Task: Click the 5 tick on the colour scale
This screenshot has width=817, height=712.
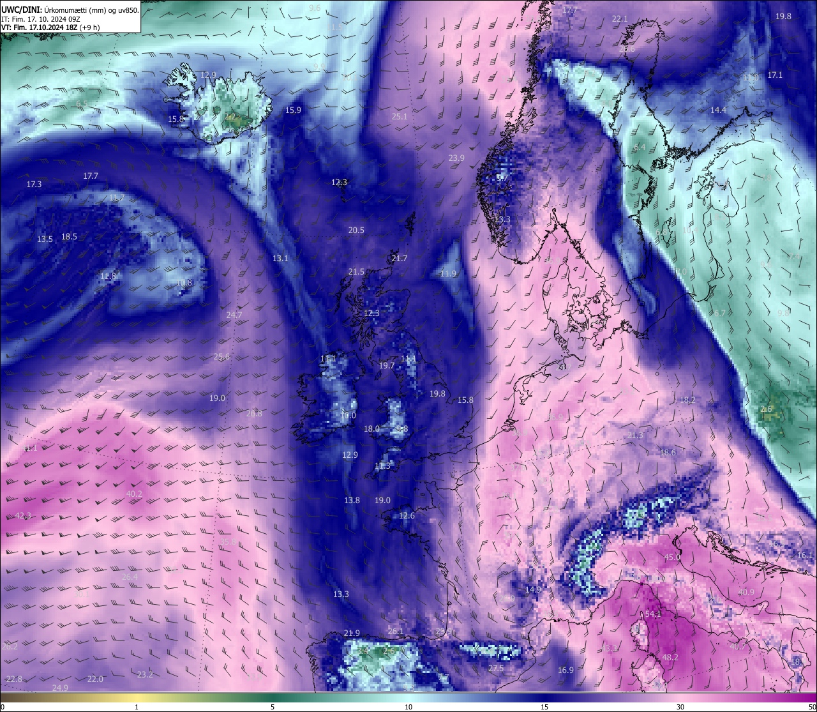Action: 273,707
